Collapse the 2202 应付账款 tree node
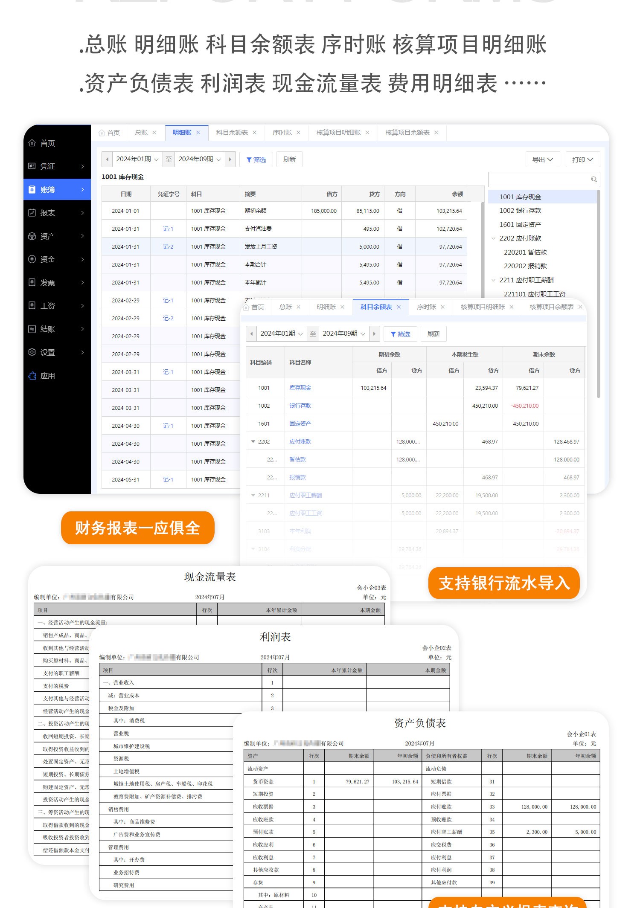Screen dimensions: 640x908 [494, 238]
